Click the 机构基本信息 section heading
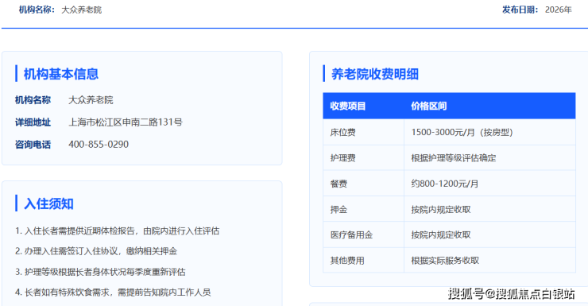 (x=61, y=74)
